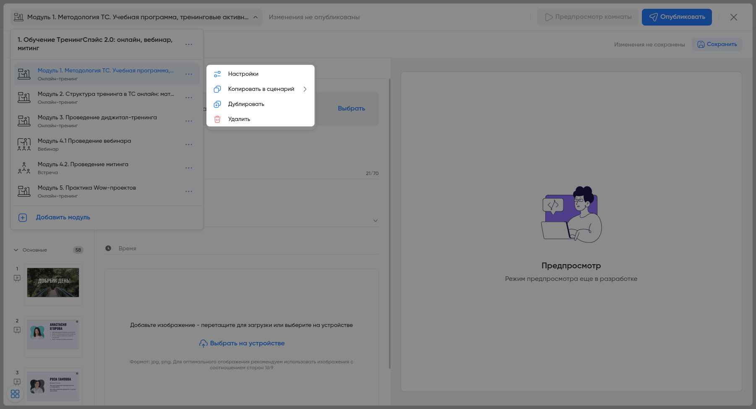Click the trash icon next to Удалить
The image size is (756, 409).
click(x=217, y=119)
